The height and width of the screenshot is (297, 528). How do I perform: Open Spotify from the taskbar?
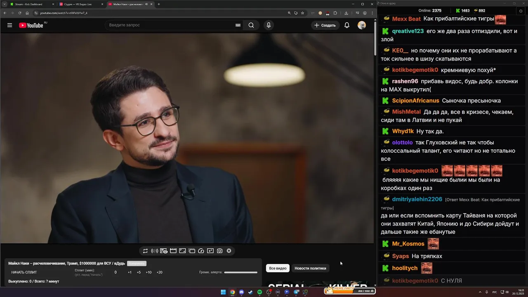259,292
